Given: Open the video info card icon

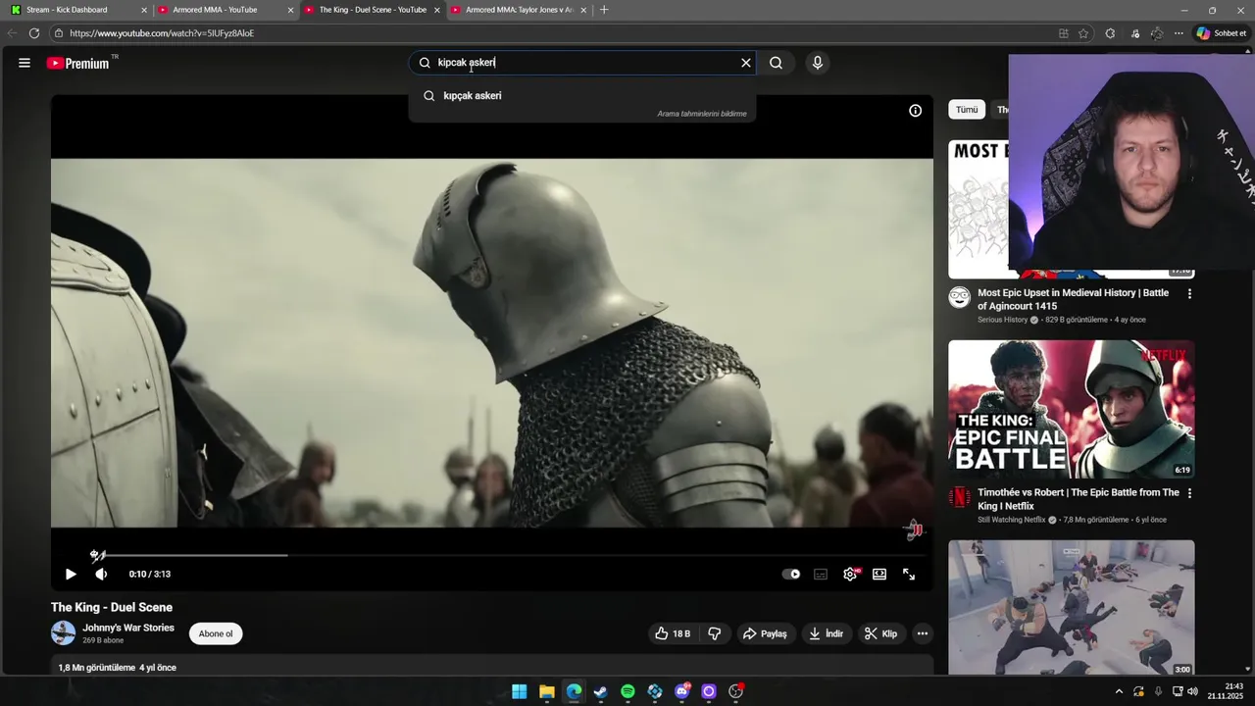Looking at the screenshot, I should pos(915,111).
